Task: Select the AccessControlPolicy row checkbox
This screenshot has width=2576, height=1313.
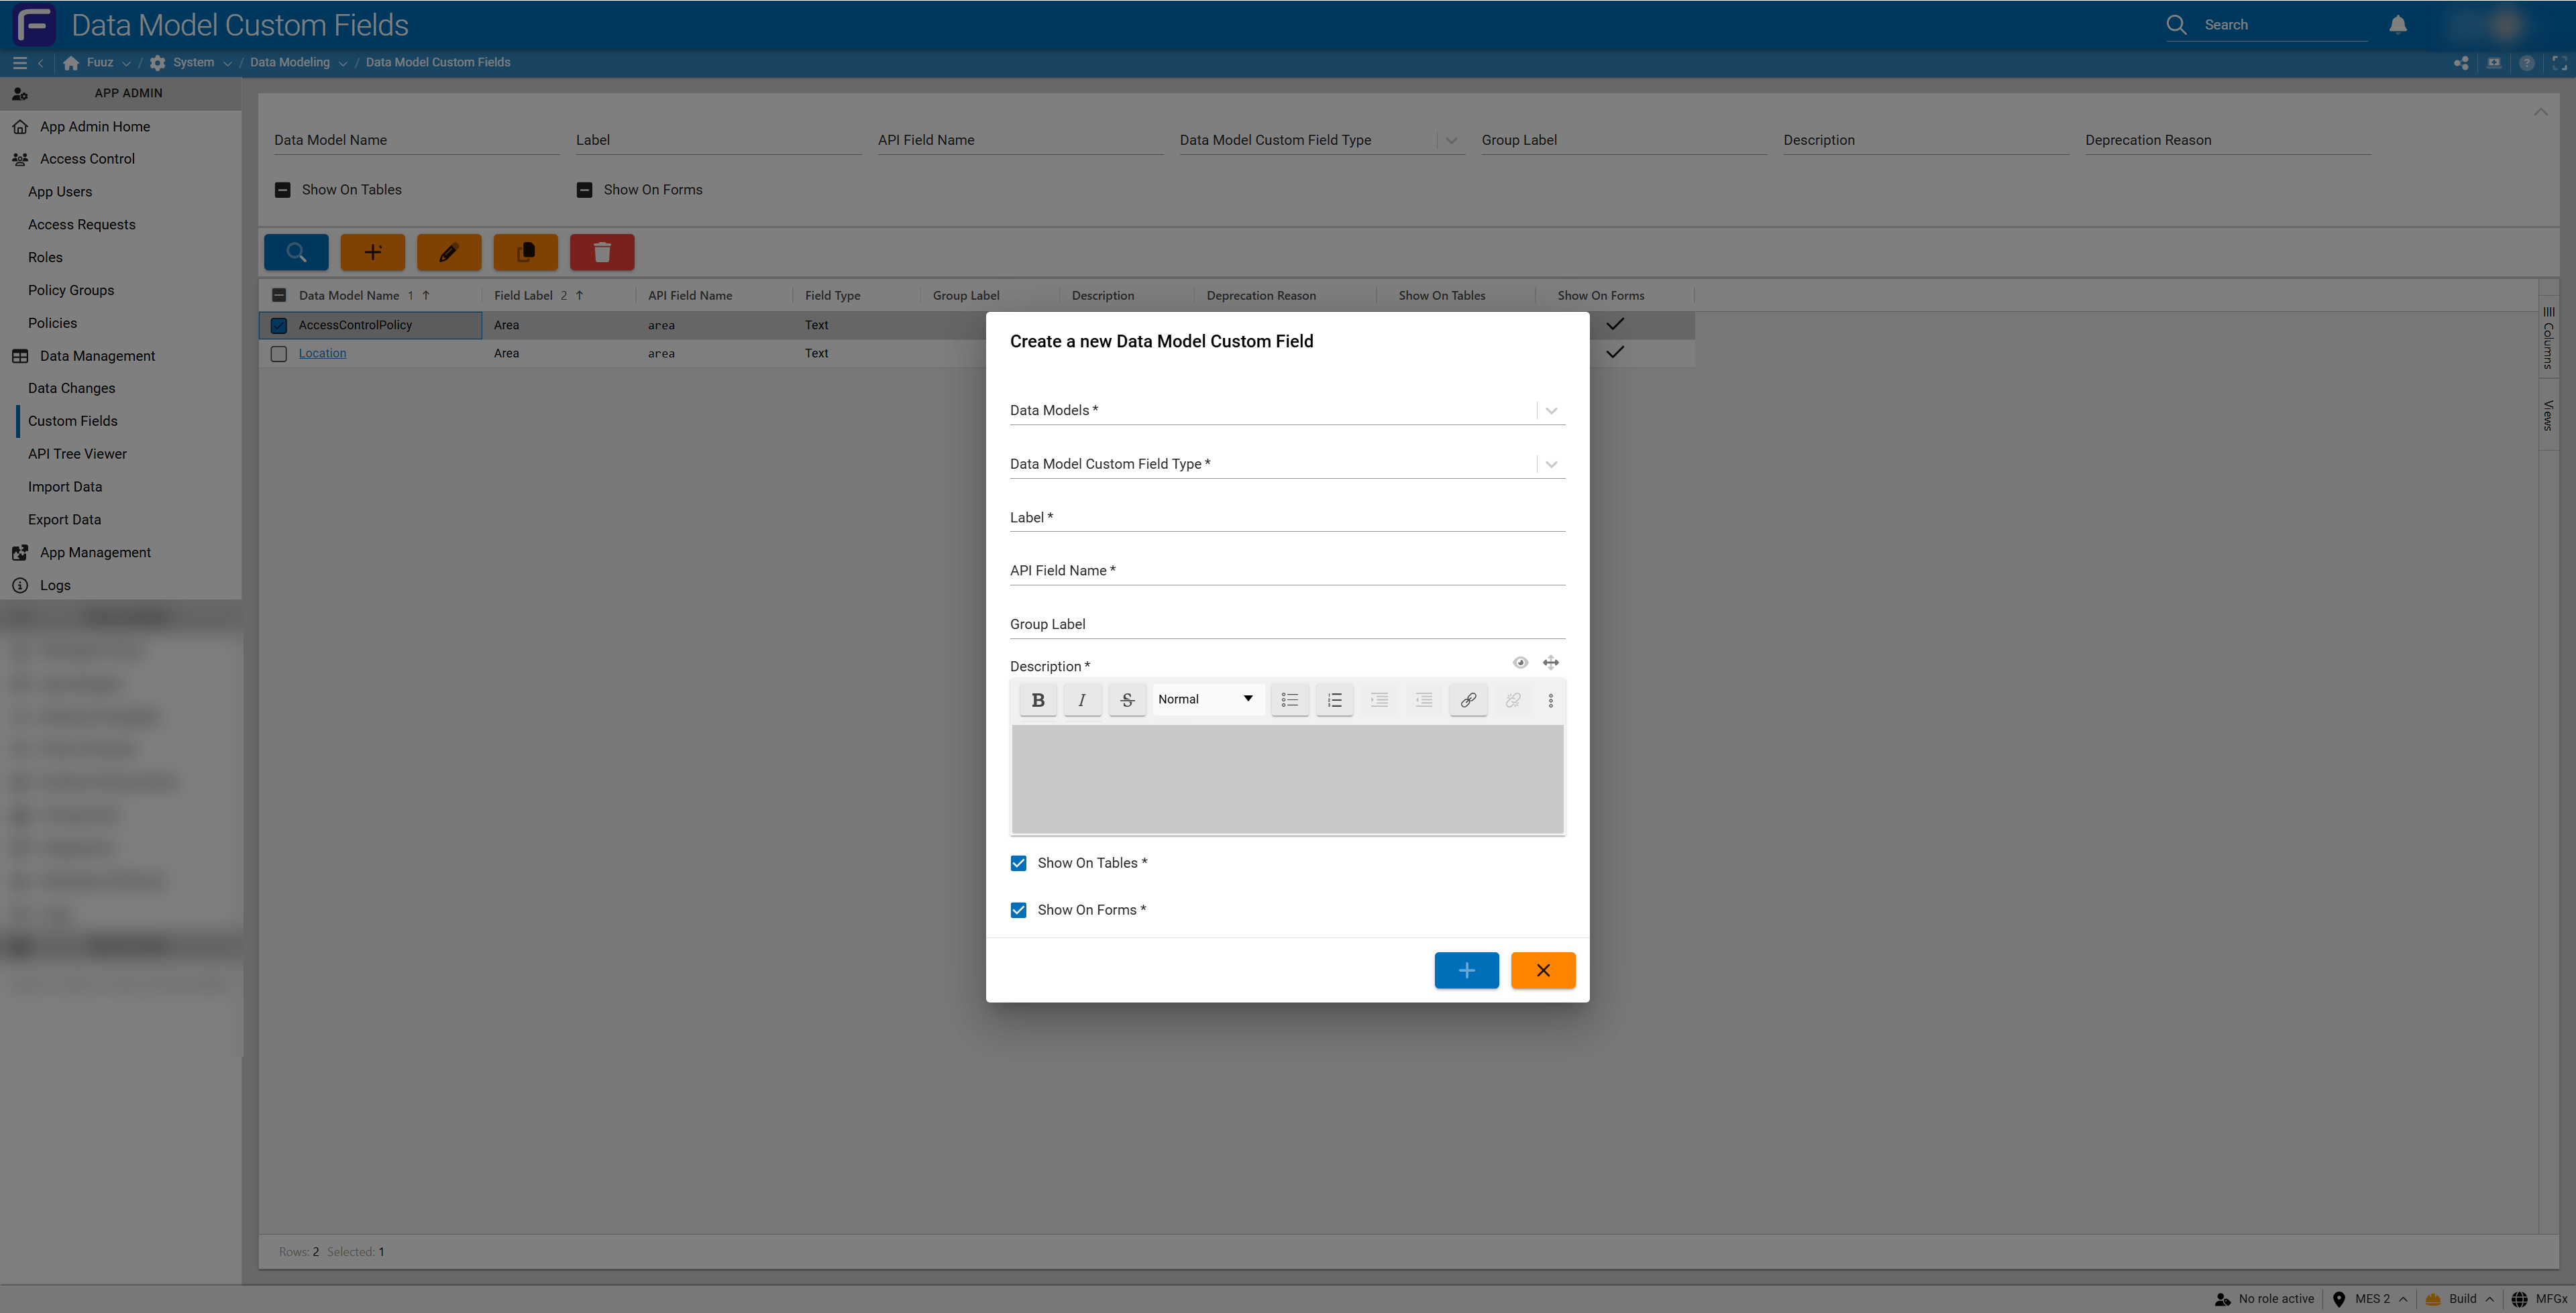Action: pyautogui.click(x=279, y=325)
